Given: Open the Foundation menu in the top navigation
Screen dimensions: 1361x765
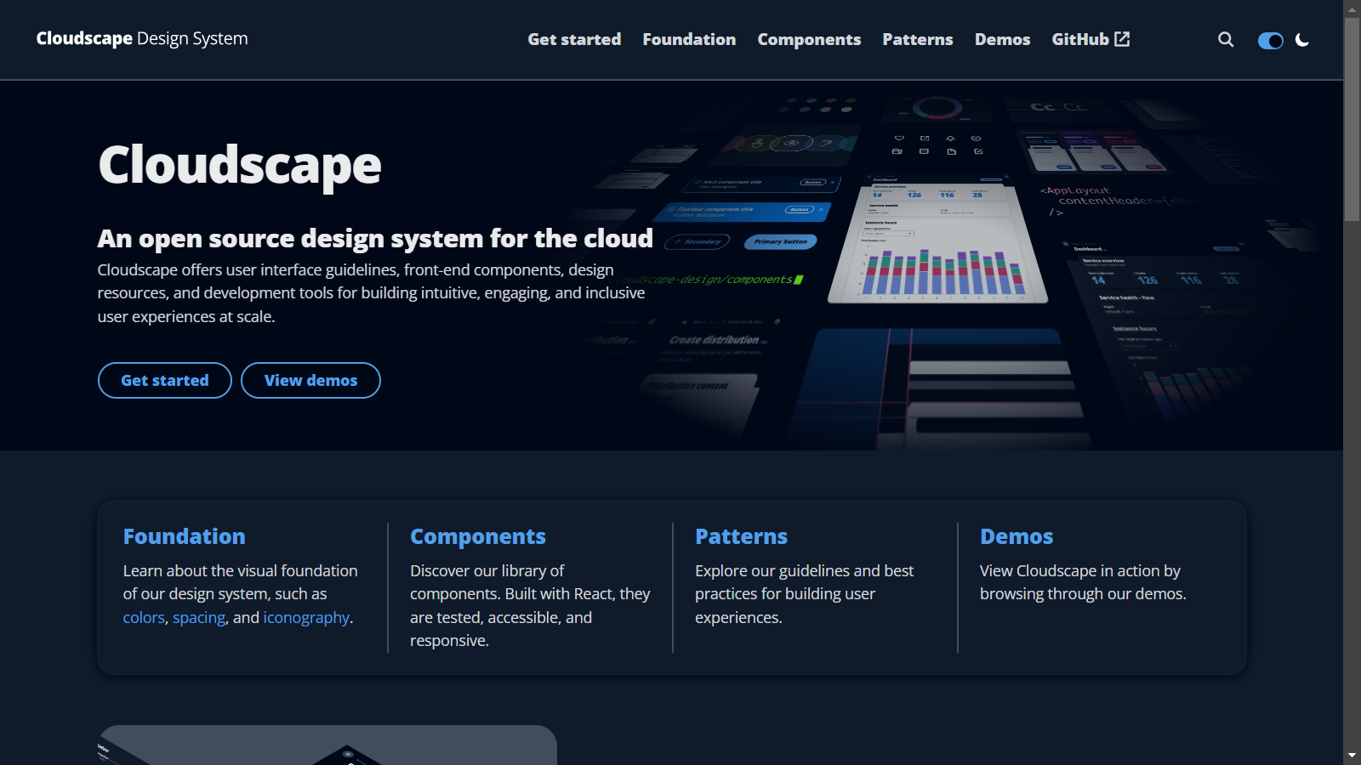Looking at the screenshot, I should (689, 39).
